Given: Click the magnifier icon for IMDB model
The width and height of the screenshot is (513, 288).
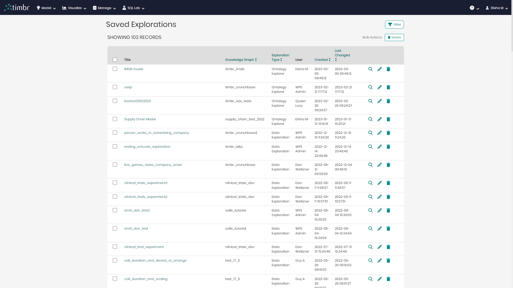Looking at the screenshot, I should pyautogui.click(x=370, y=69).
